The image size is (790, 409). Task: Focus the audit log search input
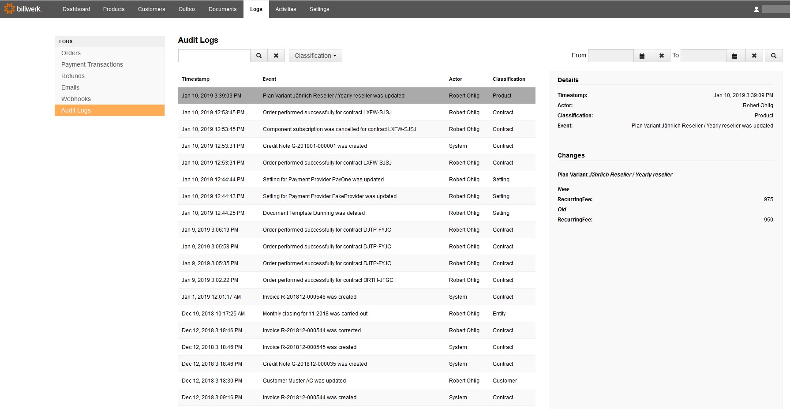click(x=214, y=56)
